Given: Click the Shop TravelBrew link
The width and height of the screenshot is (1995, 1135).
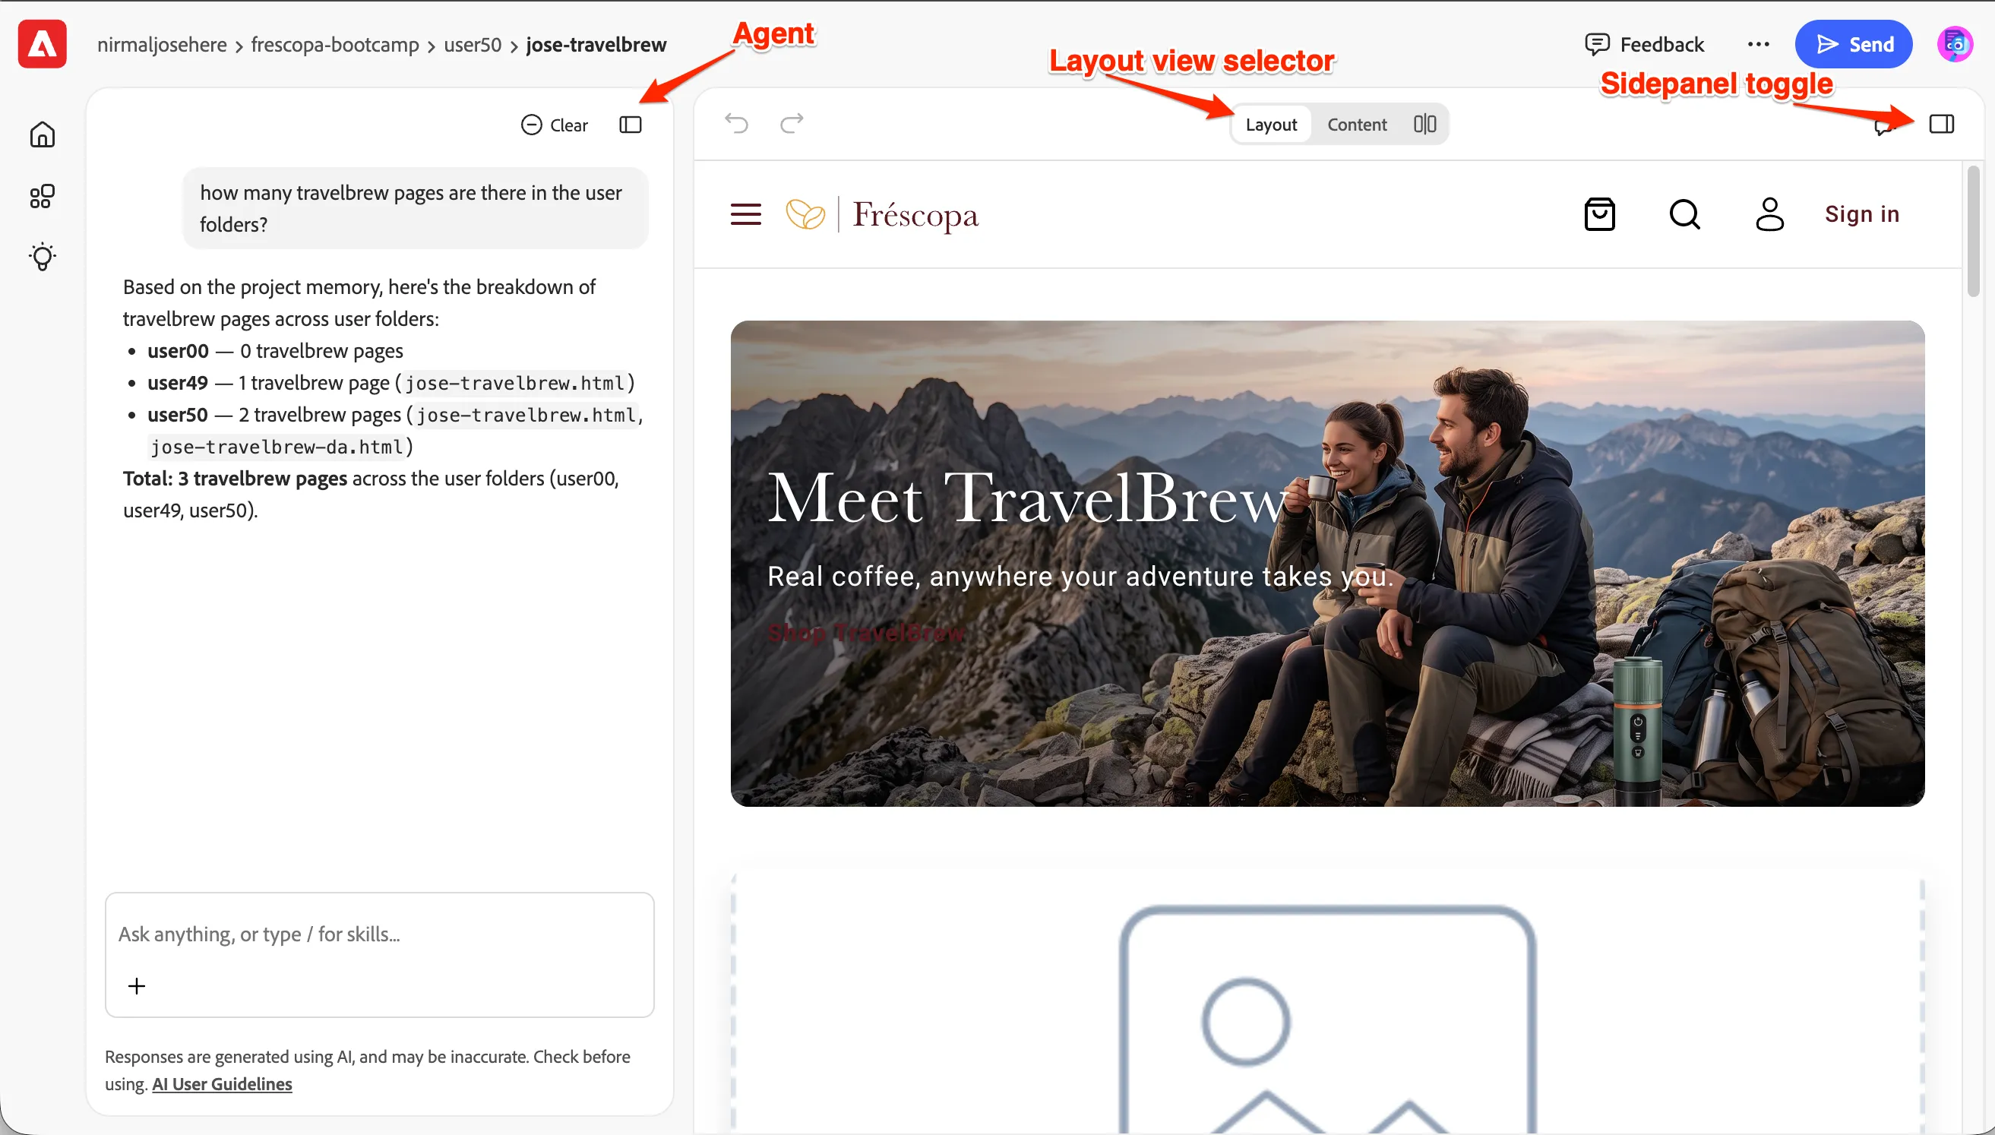Looking at the screenshot, I should point(866,632).
